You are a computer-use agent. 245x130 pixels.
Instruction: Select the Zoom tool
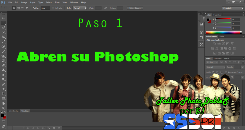(x=3, y=108)
